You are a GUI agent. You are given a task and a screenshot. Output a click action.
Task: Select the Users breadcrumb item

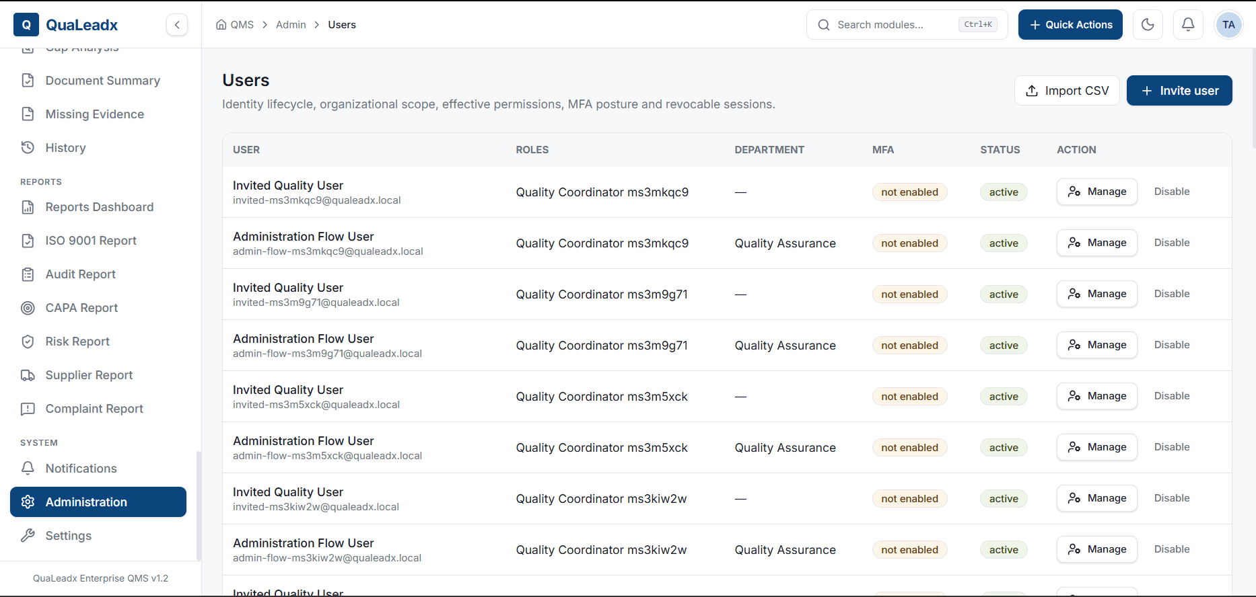coord(342,25)
